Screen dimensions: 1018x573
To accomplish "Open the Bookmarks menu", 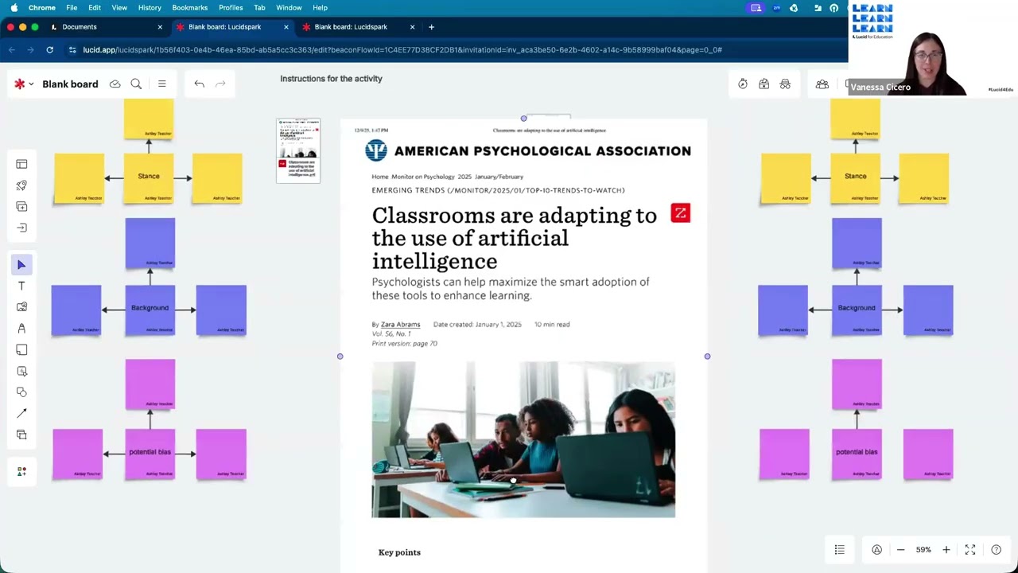I will coord(190,8).
